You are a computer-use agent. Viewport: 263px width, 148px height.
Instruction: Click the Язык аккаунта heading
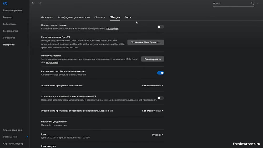click(x=48, y=146)
